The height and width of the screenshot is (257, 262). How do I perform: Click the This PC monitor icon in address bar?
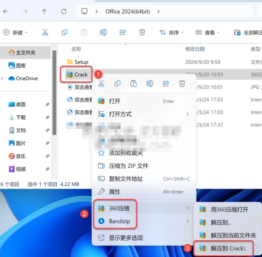(84, 11)
